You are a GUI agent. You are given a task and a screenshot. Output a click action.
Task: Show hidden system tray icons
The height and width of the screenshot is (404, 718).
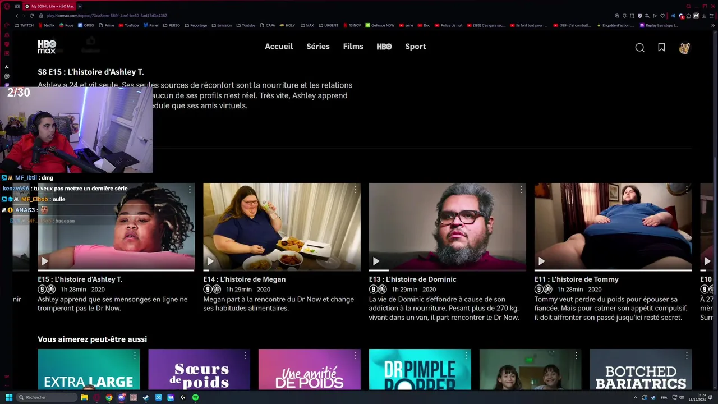(x=636, y=397)
